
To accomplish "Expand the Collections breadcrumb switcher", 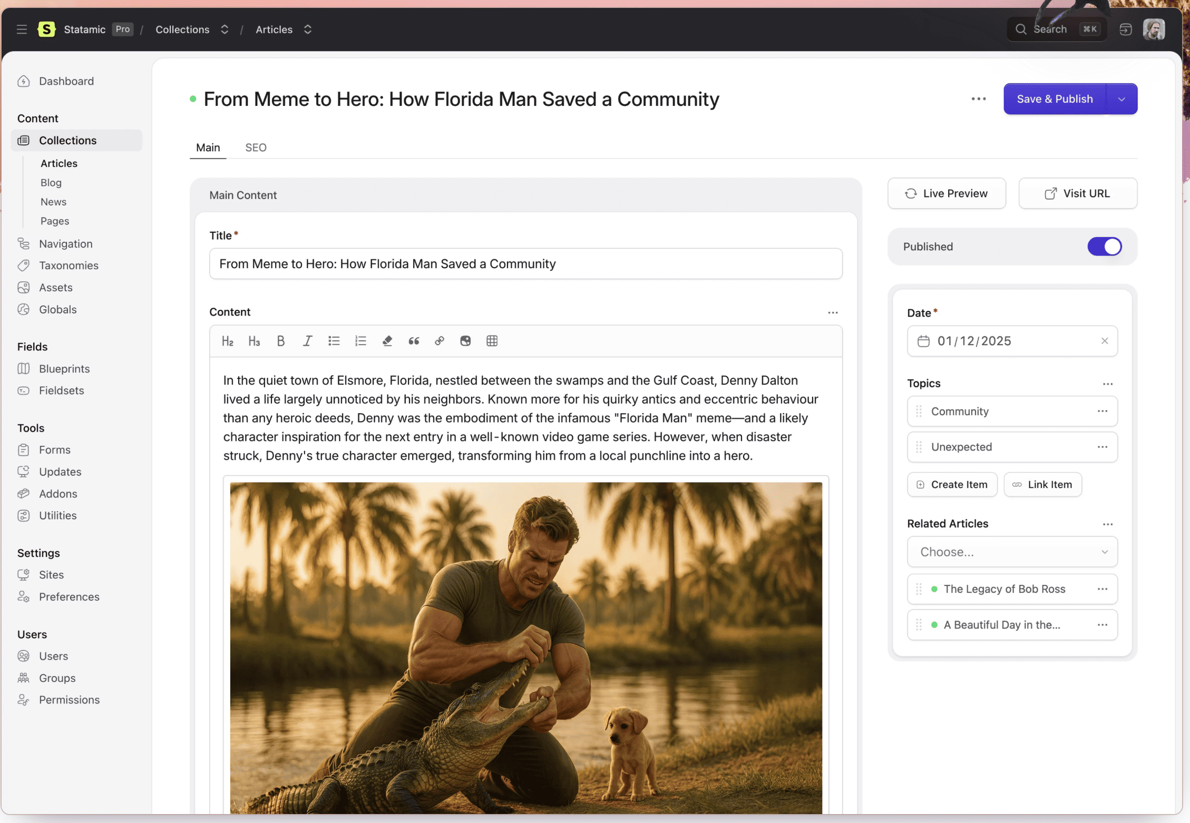I will click(225, 30).
